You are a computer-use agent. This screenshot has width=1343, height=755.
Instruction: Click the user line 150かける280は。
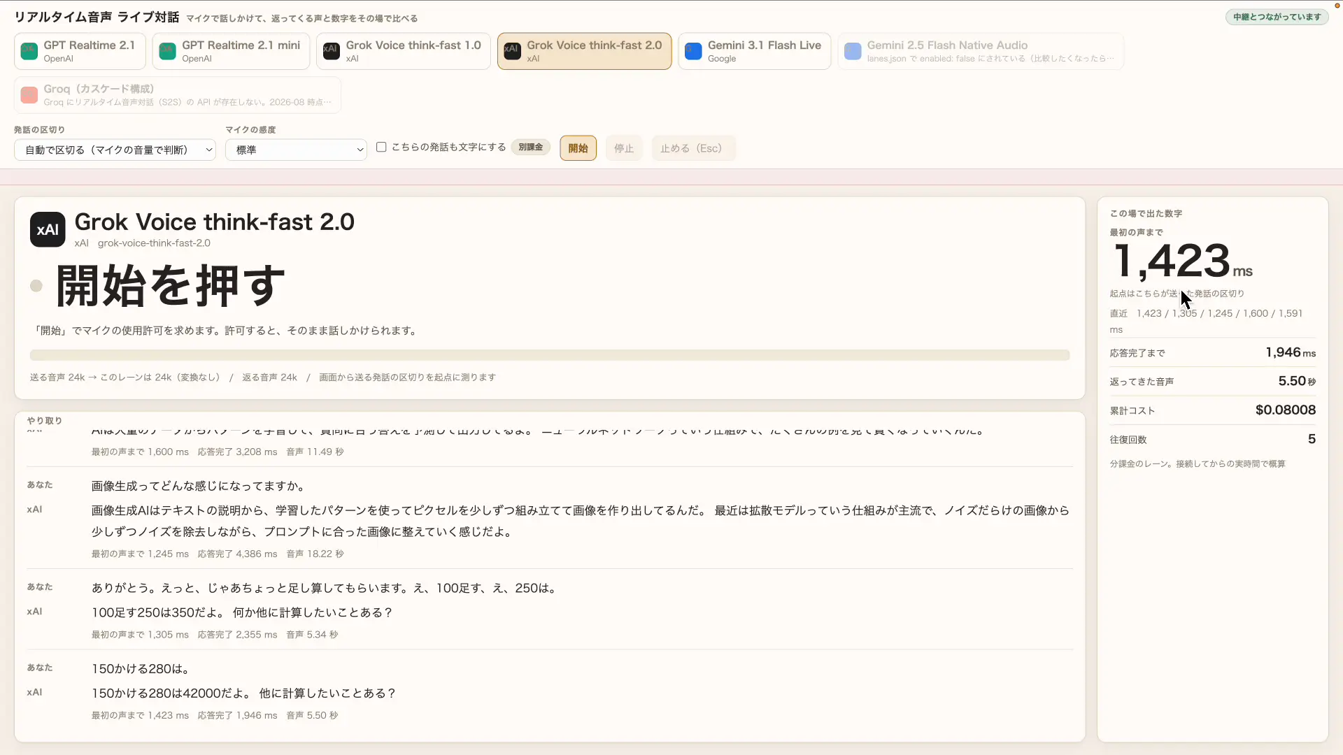point(143,669)
